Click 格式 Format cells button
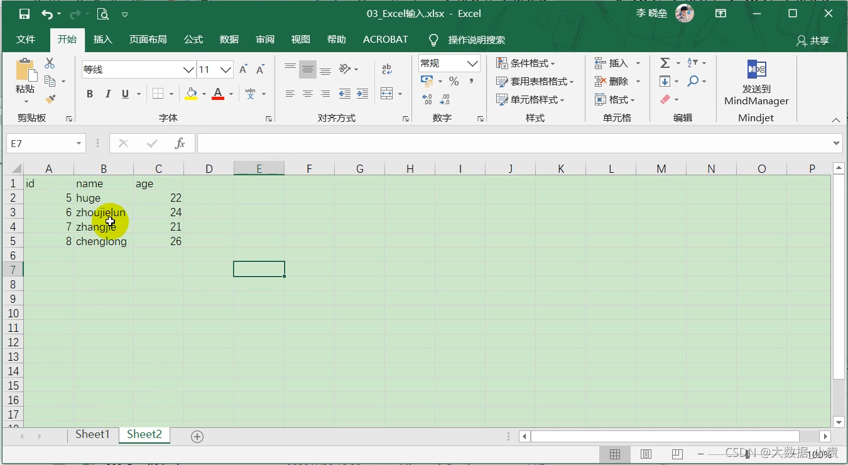The width and height of the screenshot is (848, 465). click(614, 99)
